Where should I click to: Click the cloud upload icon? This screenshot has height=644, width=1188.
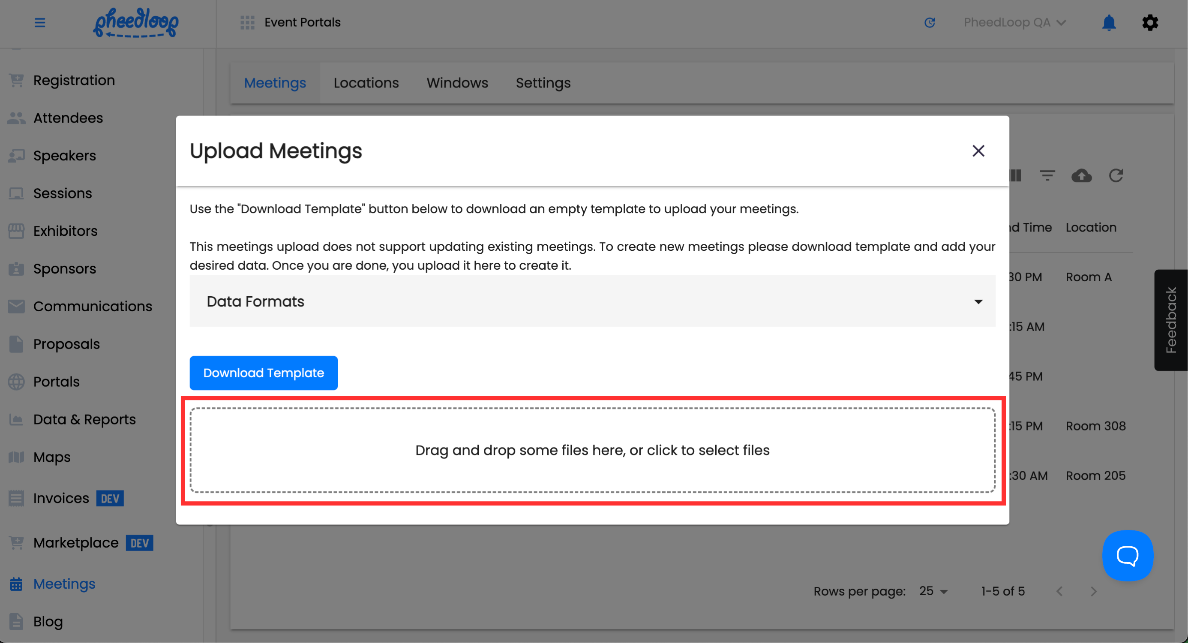tap(1081, 176)
